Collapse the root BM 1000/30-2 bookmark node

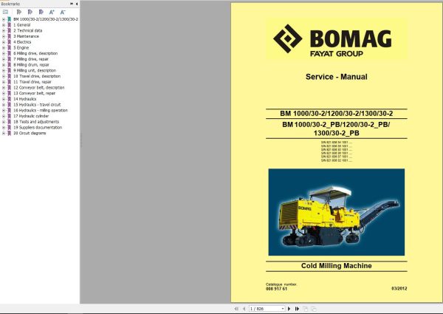pos(4,19)
